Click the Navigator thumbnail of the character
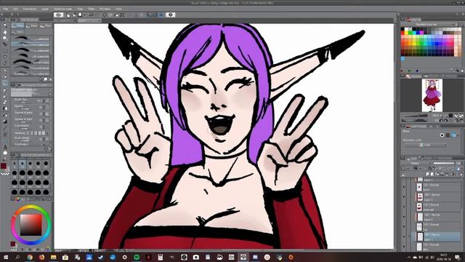This screenshot has width=465, height=262. [432, 95]
